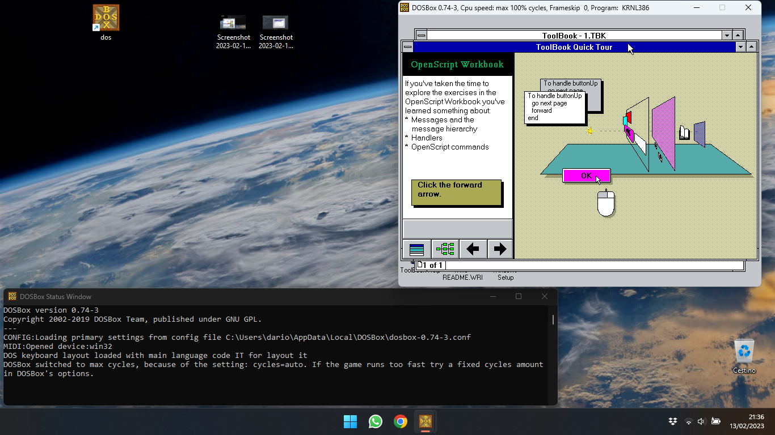
Task: Launch WhatsApp from the taskbar
Action: [375, 421]
